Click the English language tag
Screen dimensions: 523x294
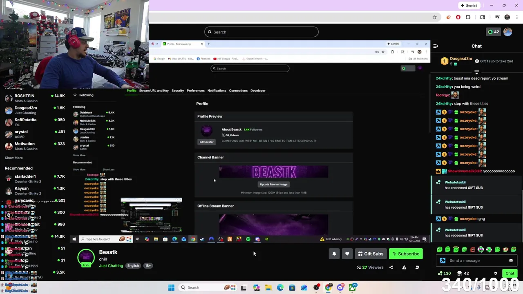[133, 266]
